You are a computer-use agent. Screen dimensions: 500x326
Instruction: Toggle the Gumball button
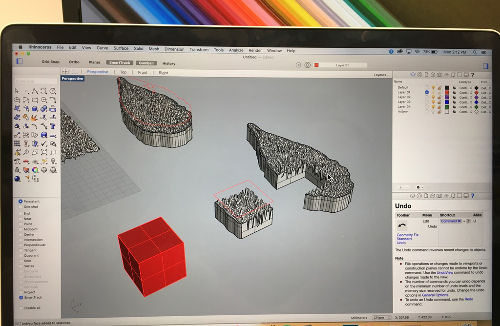click(x=146, y=63)
